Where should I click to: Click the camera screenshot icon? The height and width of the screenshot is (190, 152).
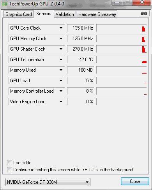(x=144, y=13)
